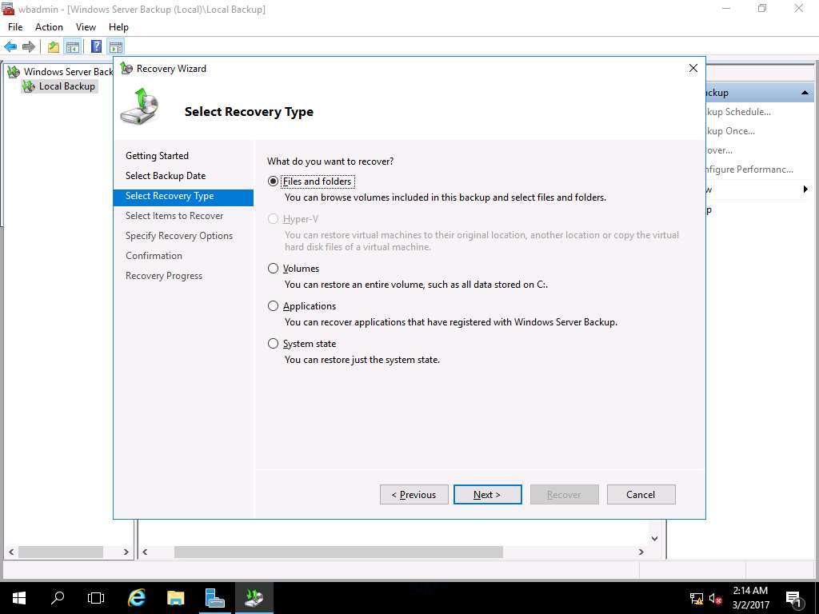Click the Recovery Progress wizard step

164,276
